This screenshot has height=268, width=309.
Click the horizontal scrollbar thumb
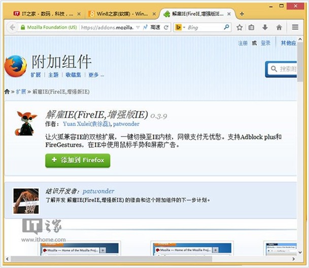pos(111,259)
